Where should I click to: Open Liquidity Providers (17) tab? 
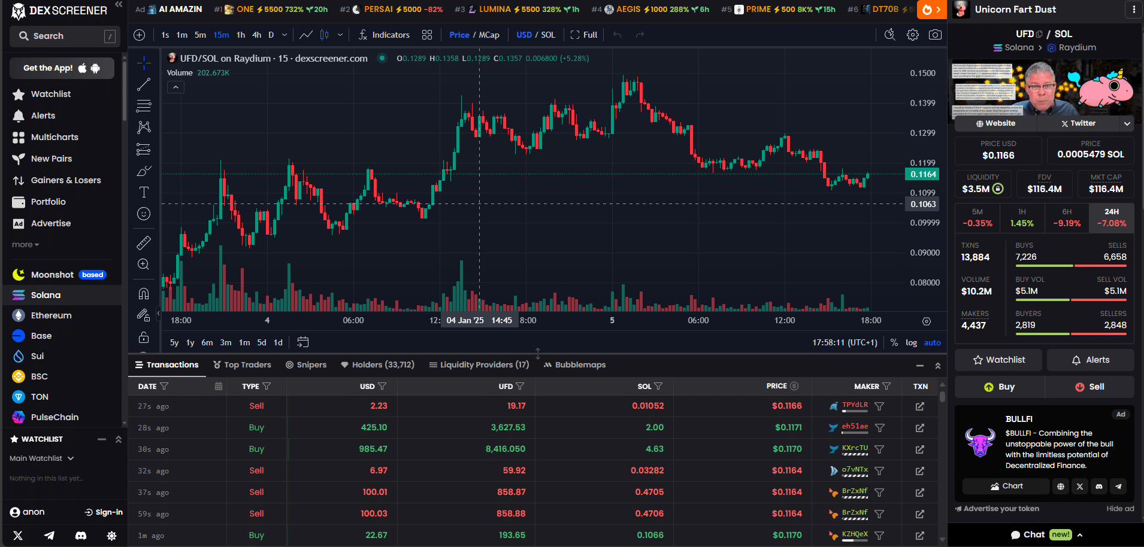479,364
